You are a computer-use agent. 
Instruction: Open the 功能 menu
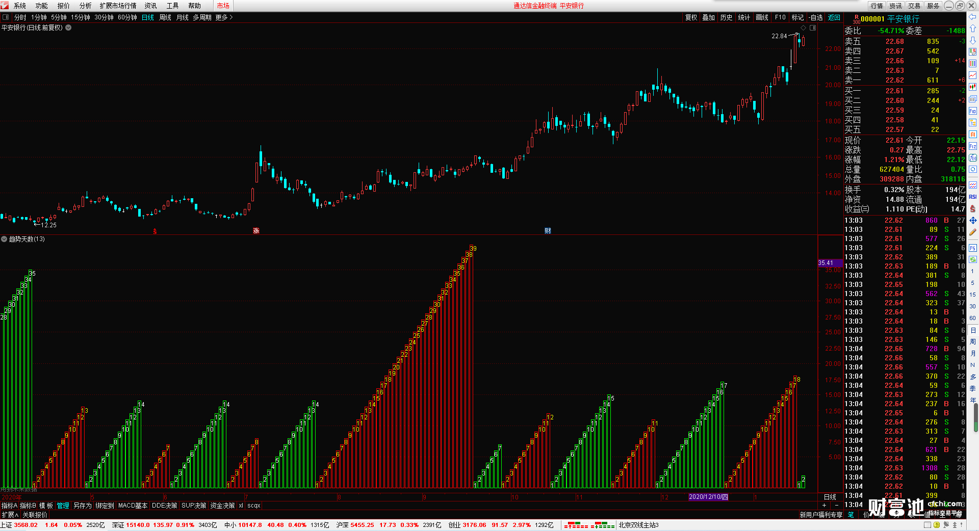click(42, 6)
